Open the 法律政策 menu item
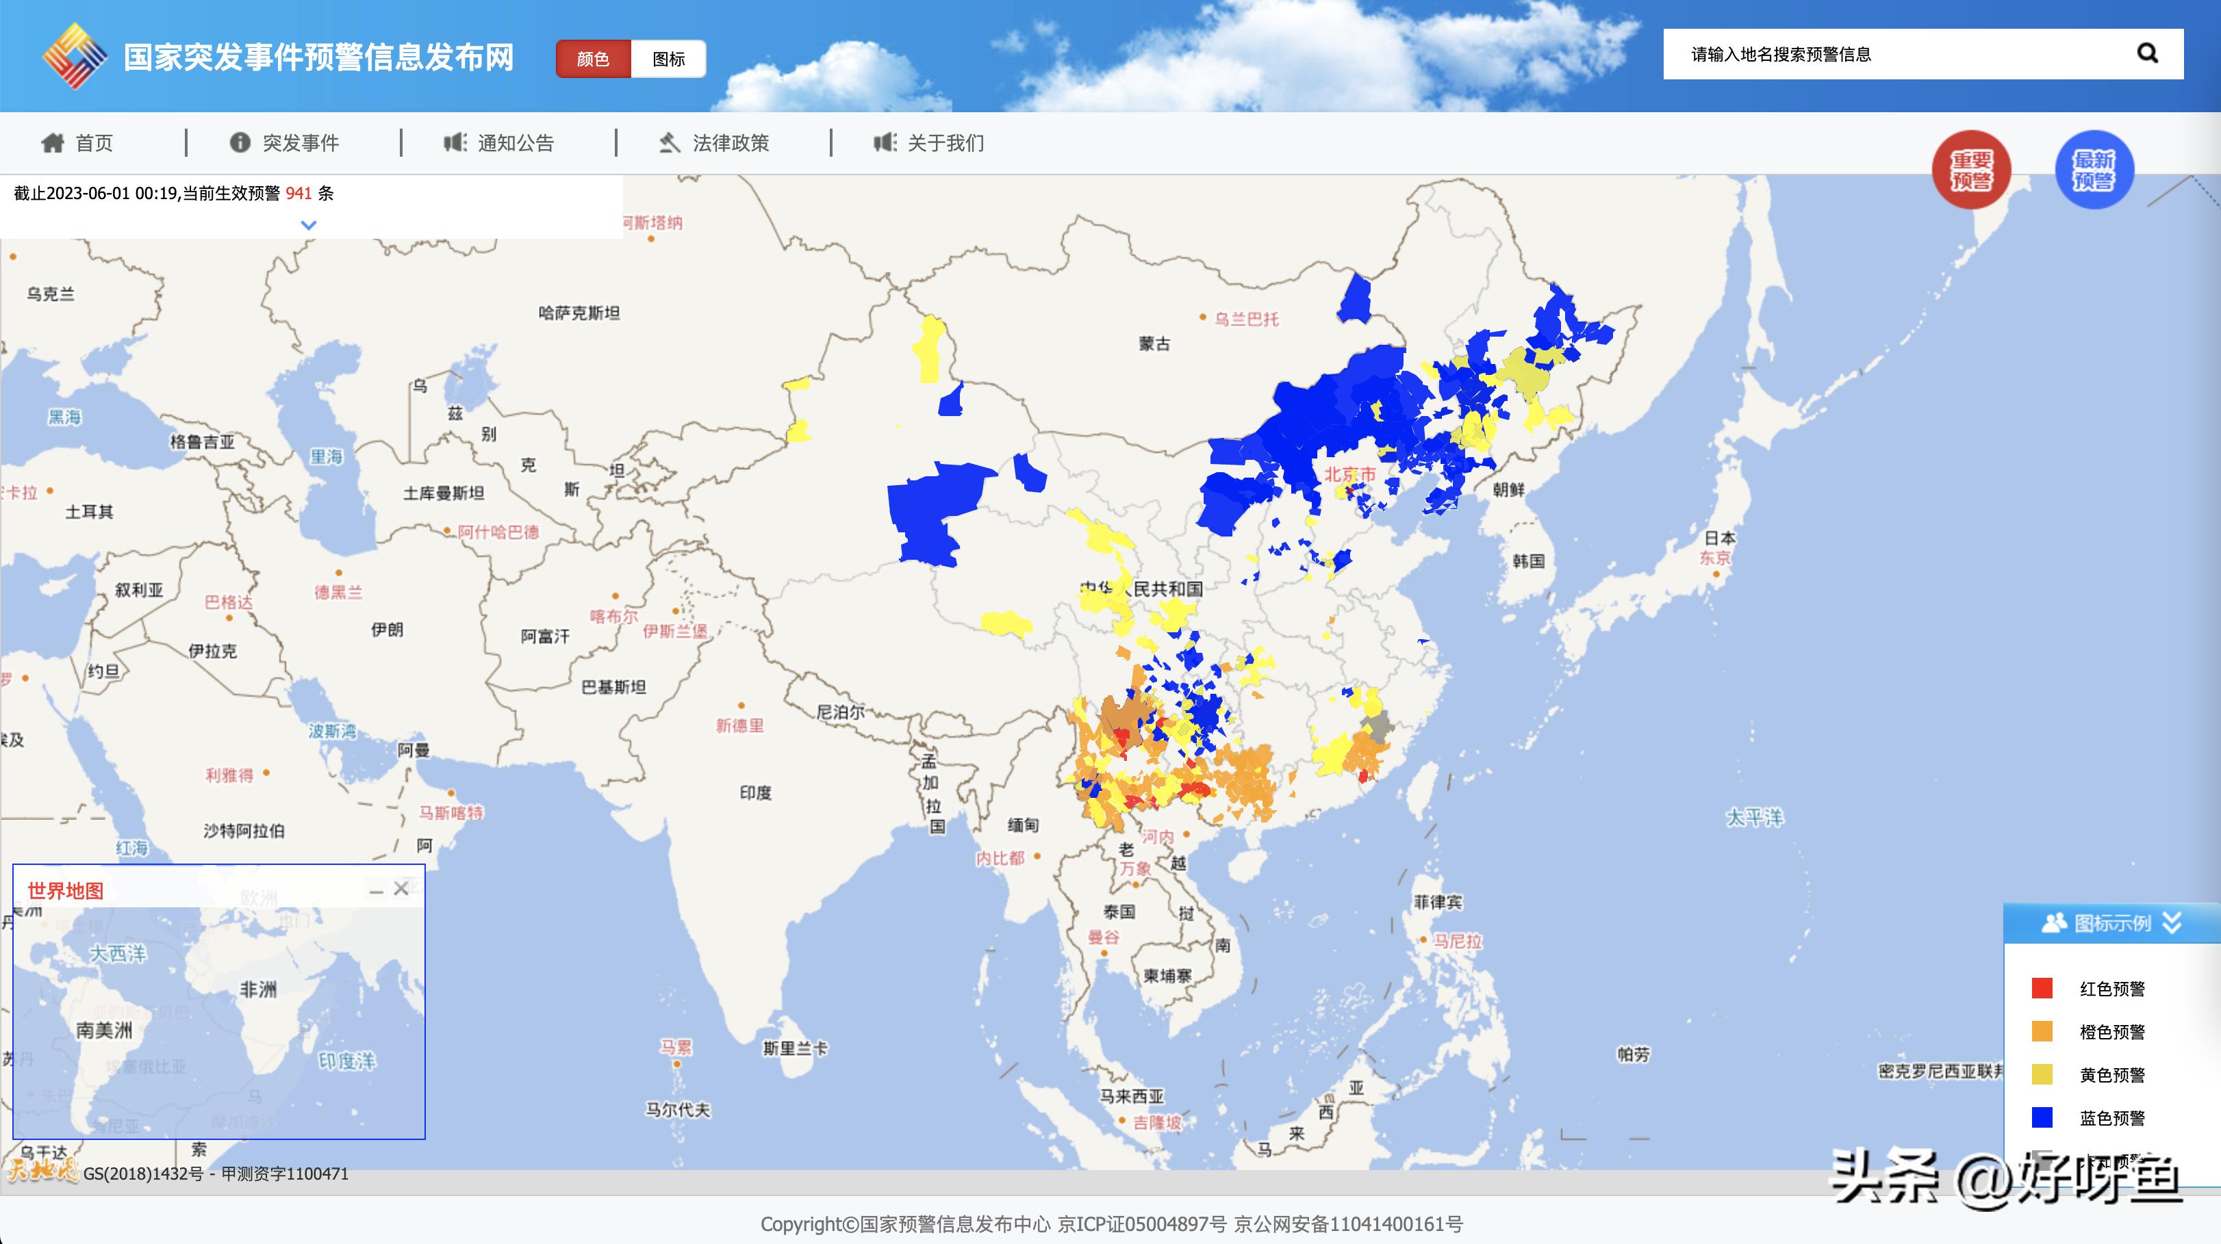The width and height of the screenshot is (2221, 1244). pos(731,143)
